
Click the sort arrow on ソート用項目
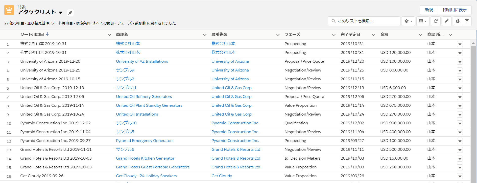tap(47, 34)
